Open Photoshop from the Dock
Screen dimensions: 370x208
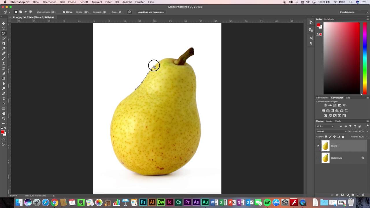tap(143, 202)
